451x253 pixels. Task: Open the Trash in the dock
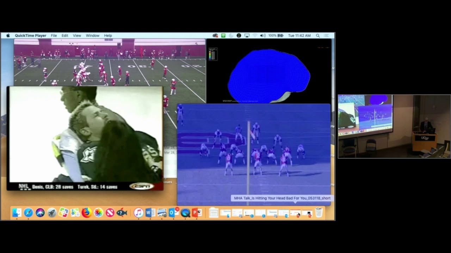pos(319,213)
